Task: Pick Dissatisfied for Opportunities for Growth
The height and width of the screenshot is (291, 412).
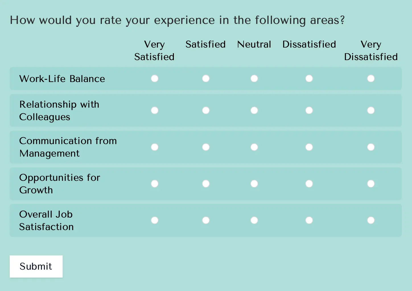Action: click(309, 184)
